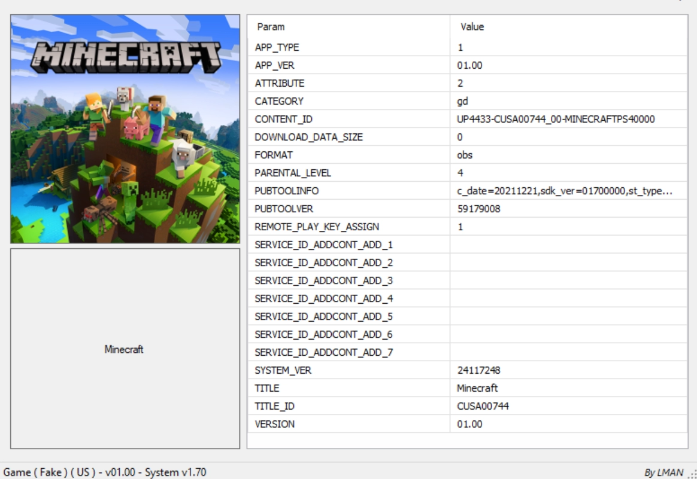Select the APP_TYPE parameter row
Viewport: 697px width, 479px height.
[277, 47]
